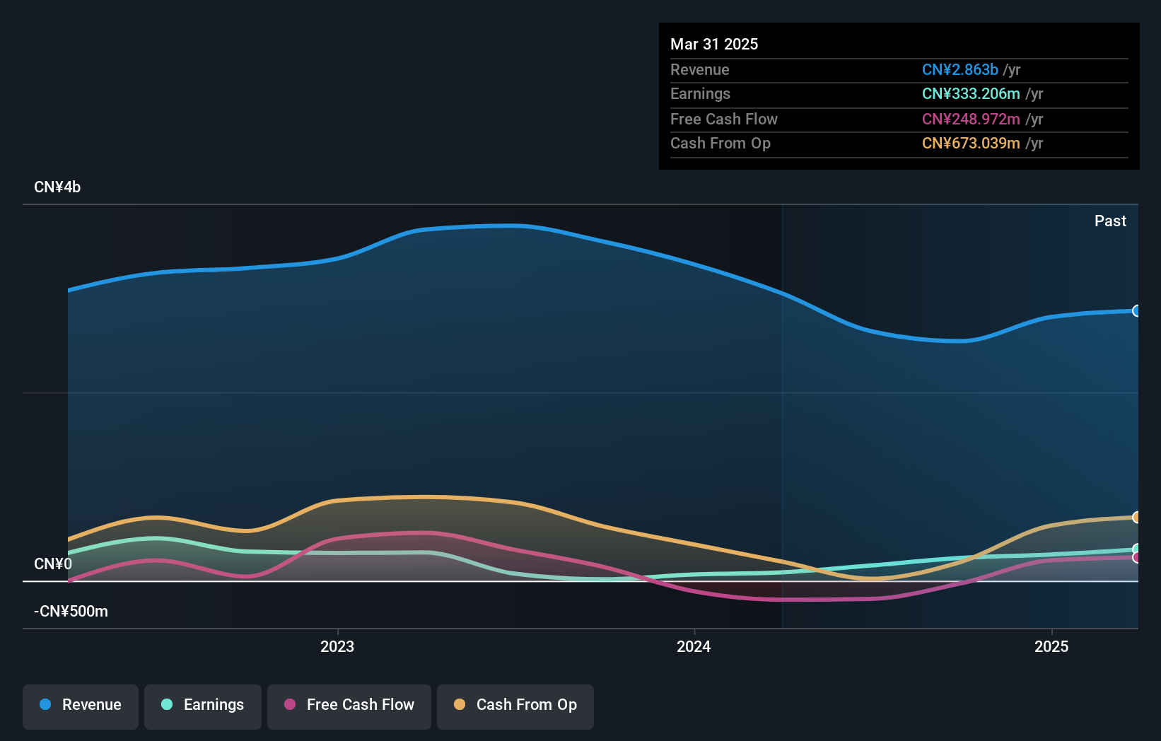Click the 2024 x-axis label

click(x=694, y=647)
